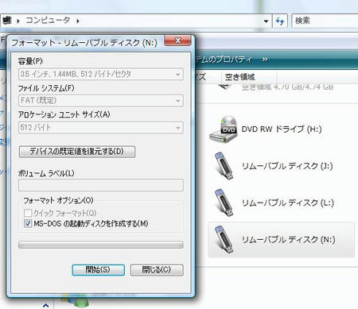The image size is (358, 309).
Task: Click the リムーバブル ディスク (N:) label
Action: (289, 240)
